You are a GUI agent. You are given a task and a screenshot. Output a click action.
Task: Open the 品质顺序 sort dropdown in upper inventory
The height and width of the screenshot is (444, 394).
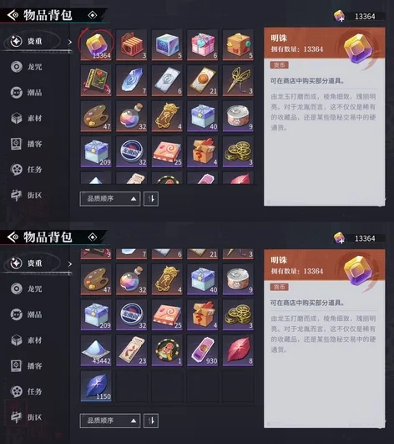110,199
